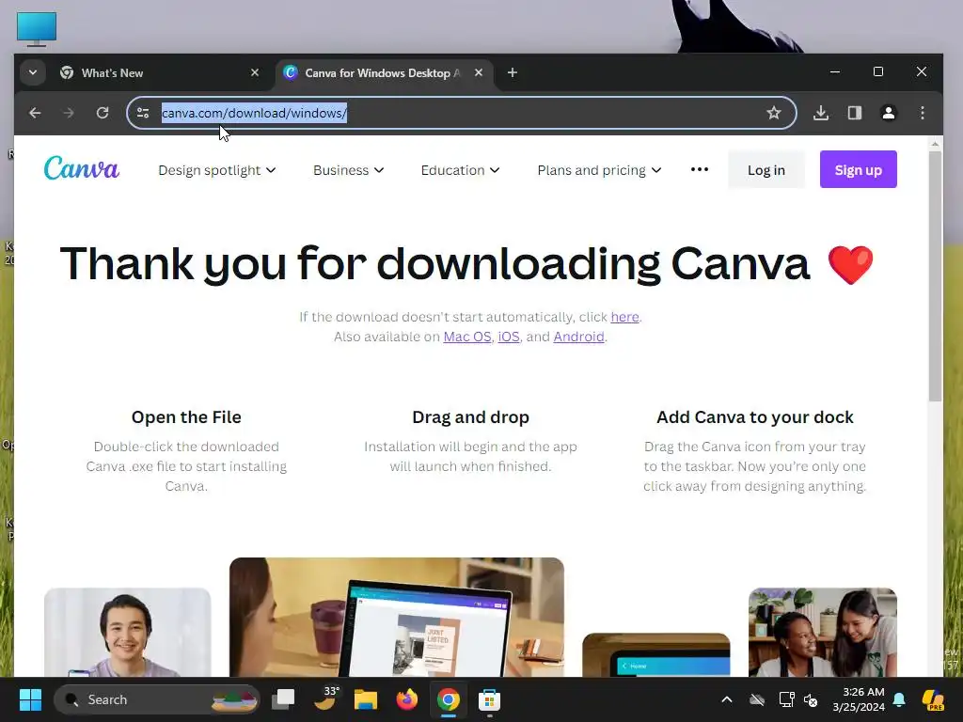Click the address bar URL field
Screen dimensions: 963x722
click(x=461, y=113)
